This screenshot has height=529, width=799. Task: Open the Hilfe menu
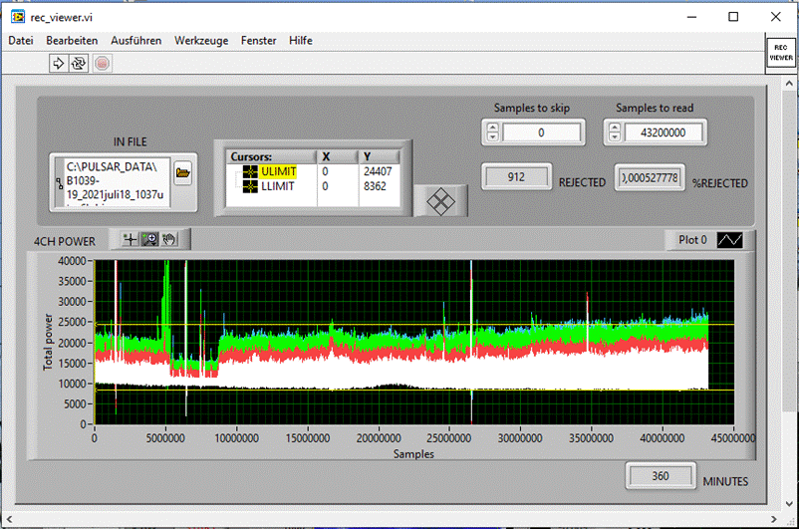point(301,40)
